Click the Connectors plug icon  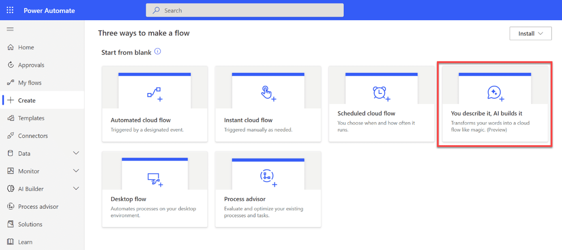click(11, 136)
